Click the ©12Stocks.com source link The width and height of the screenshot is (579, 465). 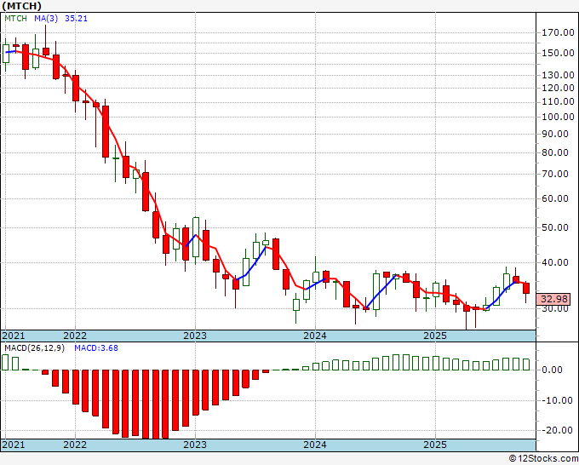coord(543,459)
